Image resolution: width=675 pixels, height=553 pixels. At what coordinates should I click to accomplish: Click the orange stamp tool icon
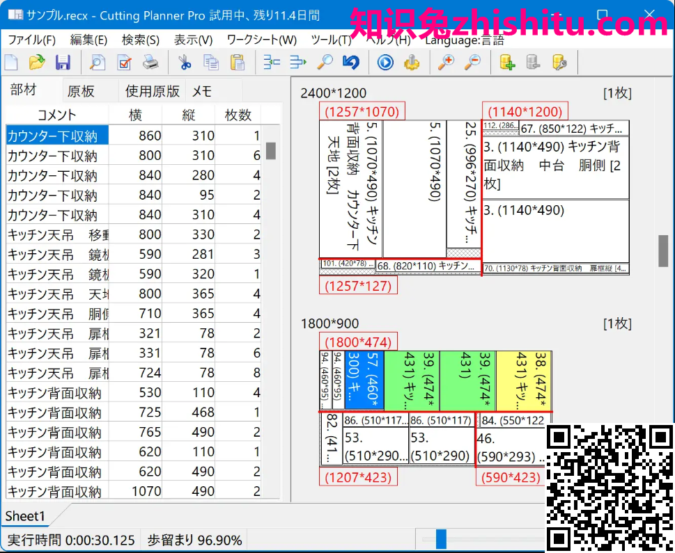point(412,63)
